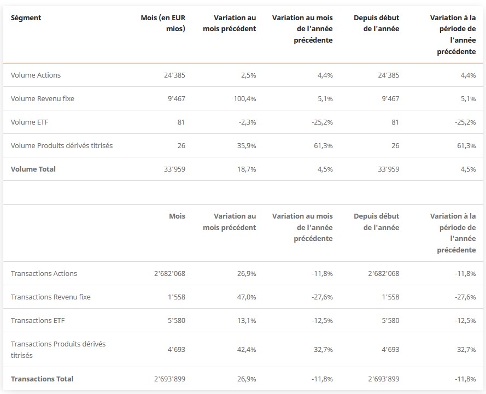
Task: Select the Transactions Produits dérivés titrisés label
Action: [x=58, y=349]
